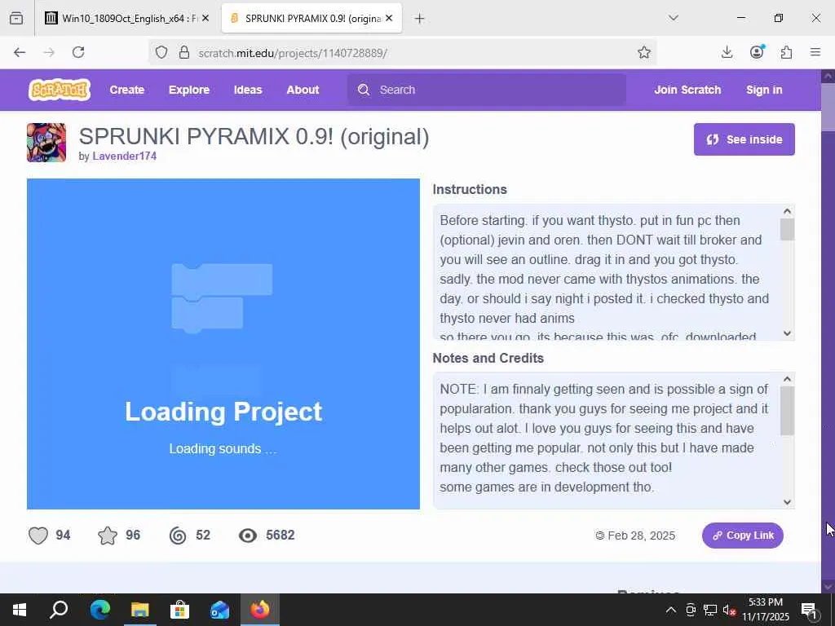The image size is (835, 626).
Task: Launch Microsoft Edge from the taskbar
Action: click(99, 610)
